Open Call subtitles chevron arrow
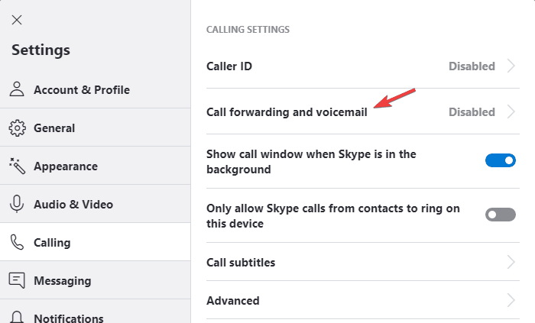This screenshot has height=323, width=535. [511, 262]
